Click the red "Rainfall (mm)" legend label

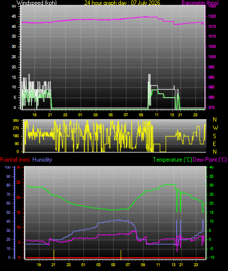[15, 160]
